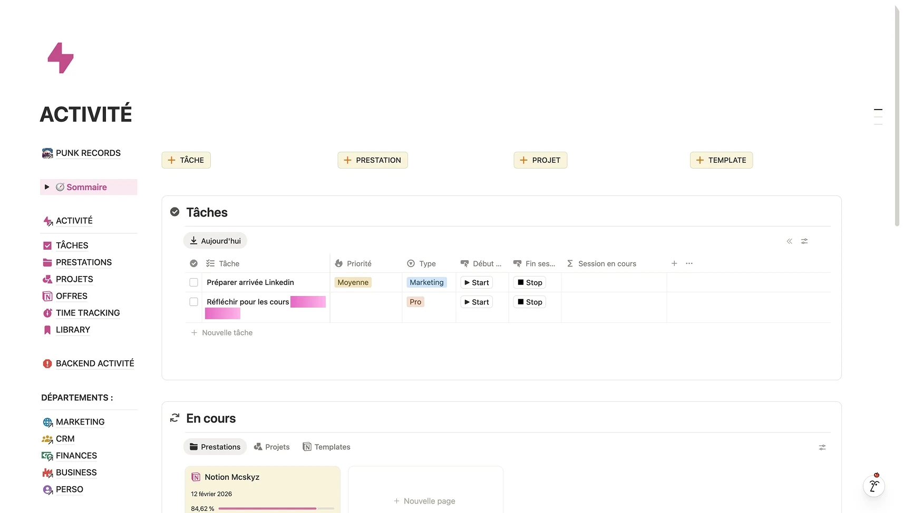Open the Moyenne priority selector
This screenshot has height=513, width=913.
coord(353,282)
